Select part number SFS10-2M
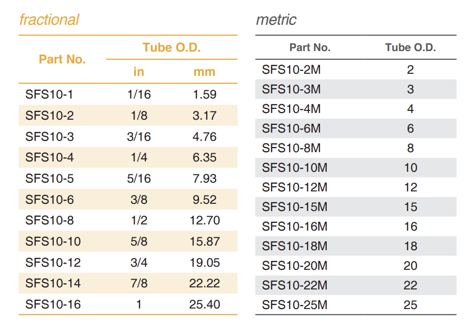The width and height of the screenshot is (469, 324). tap(291, 70)
